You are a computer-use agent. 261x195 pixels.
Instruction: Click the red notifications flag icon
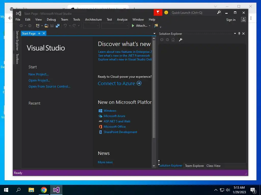[158, 12]
